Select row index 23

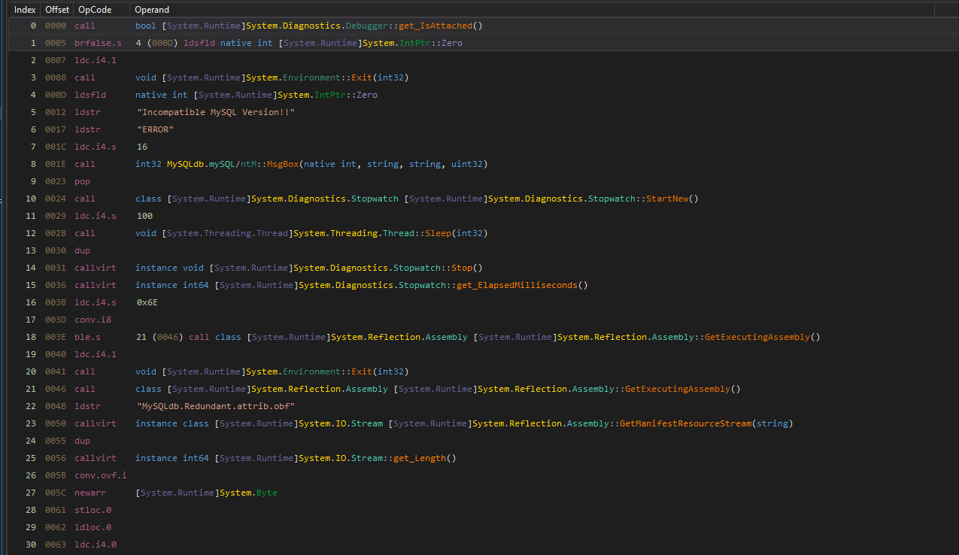30,423
